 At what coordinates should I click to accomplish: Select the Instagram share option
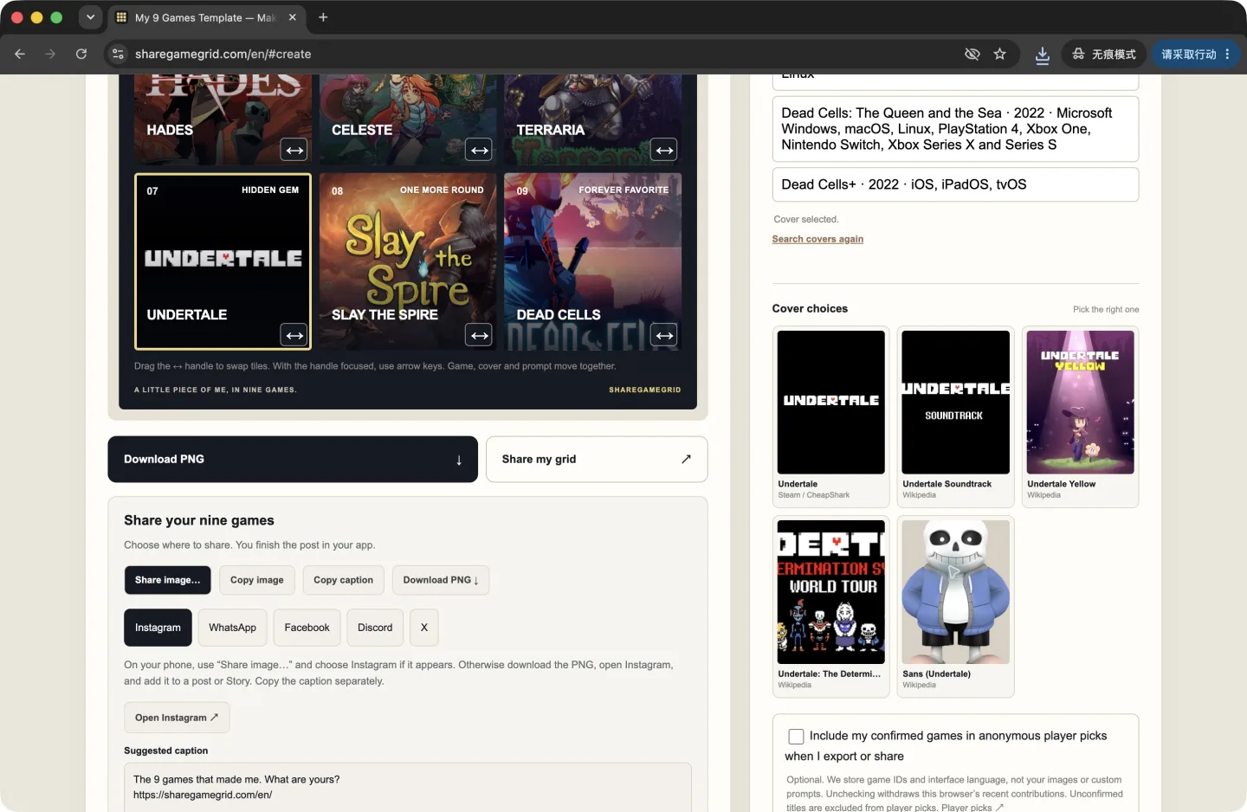click(x=158, y=628)
